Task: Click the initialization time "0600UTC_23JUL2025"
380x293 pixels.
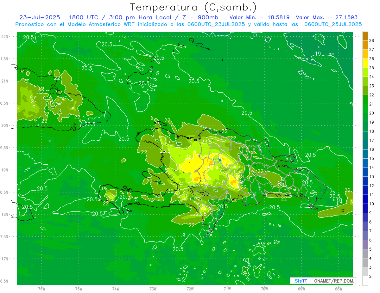Action: click(x=215, y=24)
